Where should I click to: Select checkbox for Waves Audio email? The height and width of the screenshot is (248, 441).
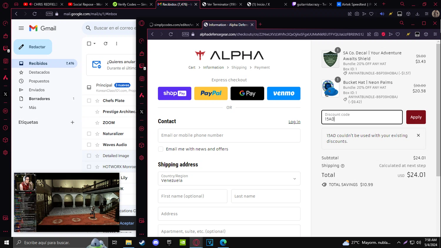[89, 145]
